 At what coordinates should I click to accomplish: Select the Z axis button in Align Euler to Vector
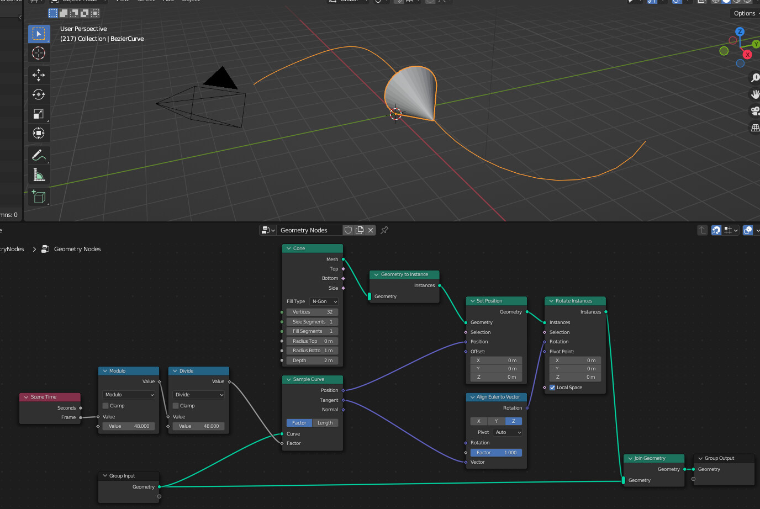(x=515, y=421)
